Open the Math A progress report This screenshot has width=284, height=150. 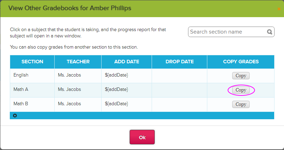click(x=21, y=90)
